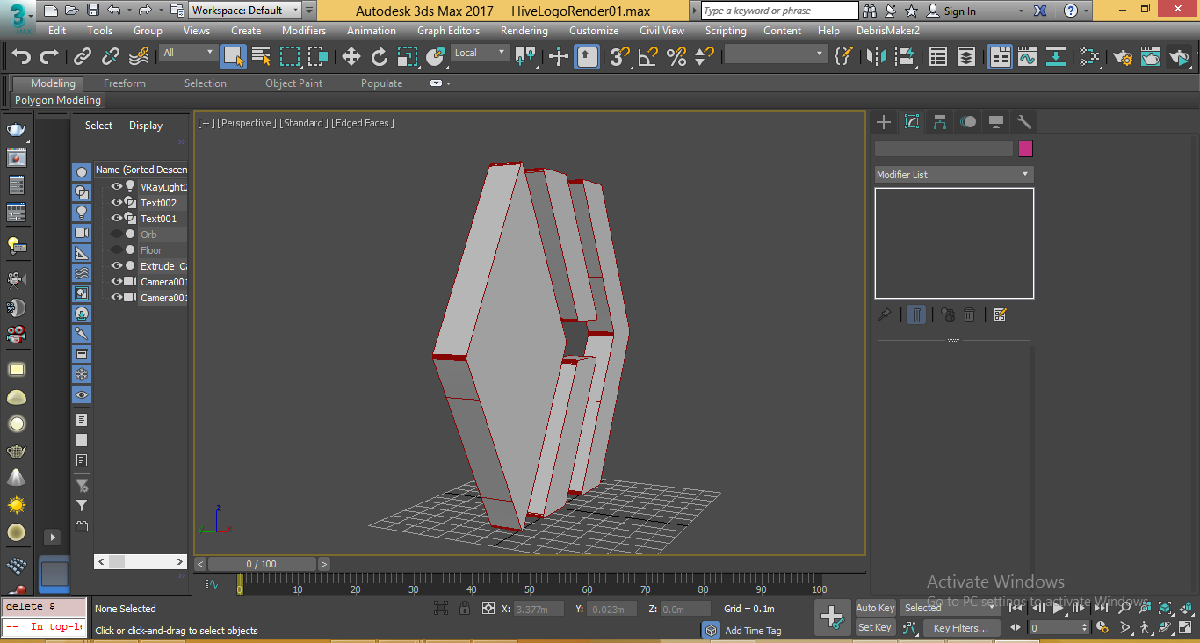Open Render Setup teapot icon
Screen dimensions: 1200x643
(x=1123, y=57)
